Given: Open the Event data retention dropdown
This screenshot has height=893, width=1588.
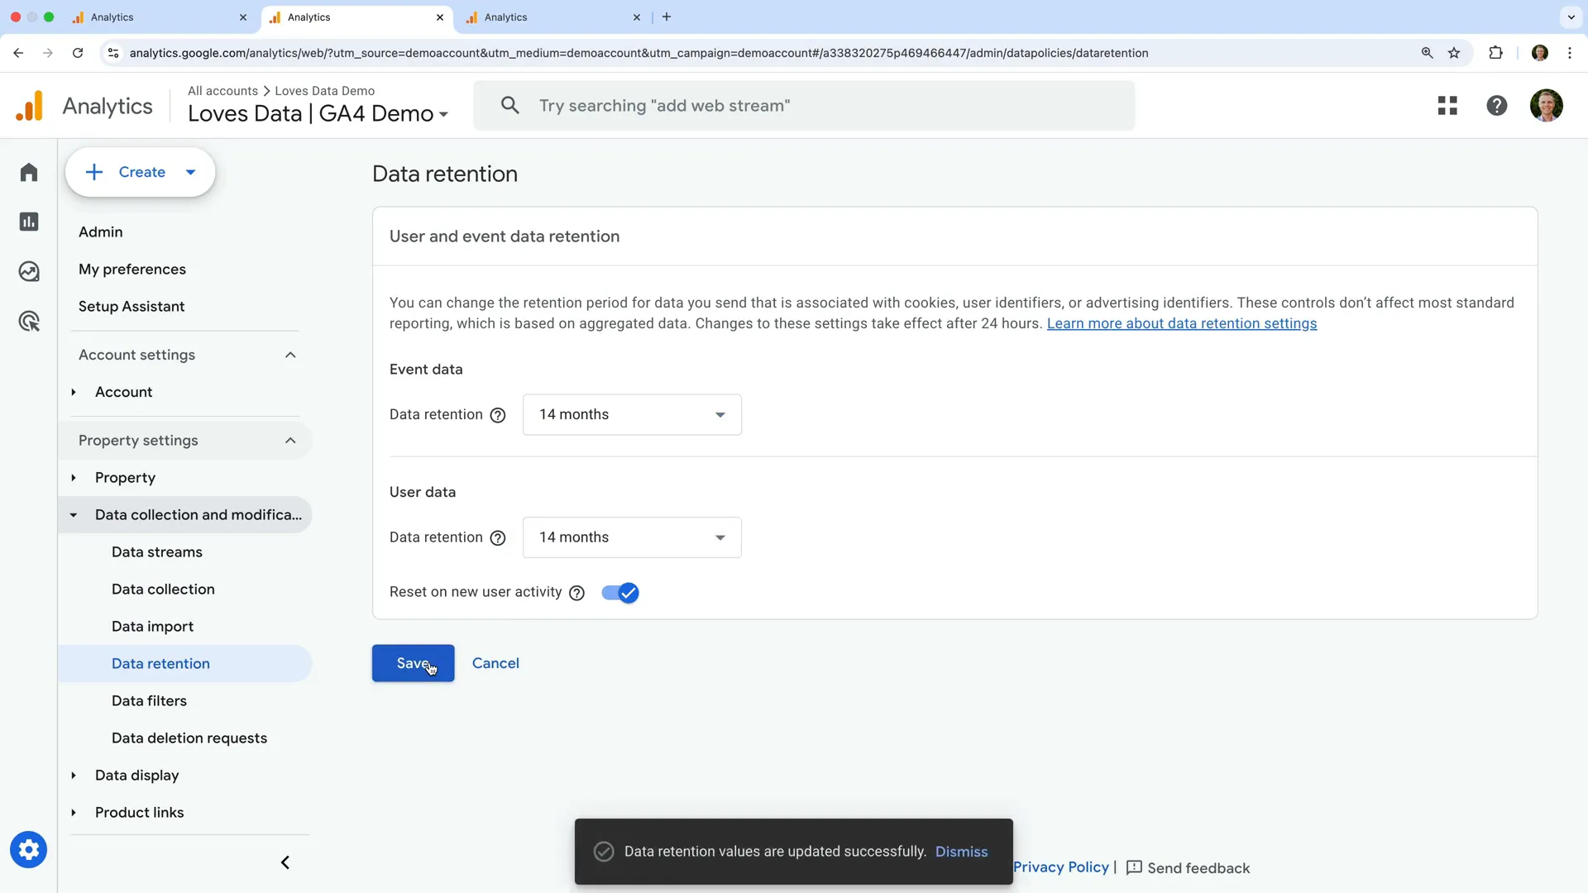Looking at the screenshot, I should coord(633,414).
